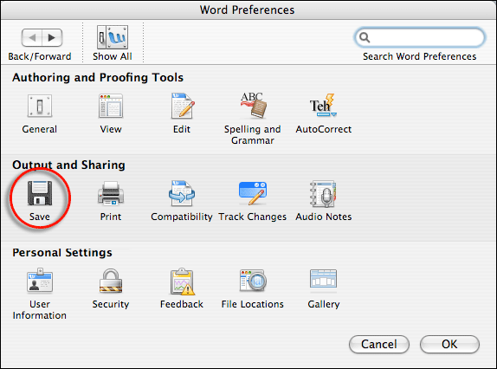
Task: Open the Audio Notes preferences icon
Action: click(x=323, y=194)
